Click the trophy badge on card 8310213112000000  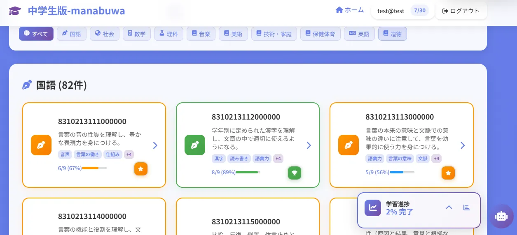point(295,173)
